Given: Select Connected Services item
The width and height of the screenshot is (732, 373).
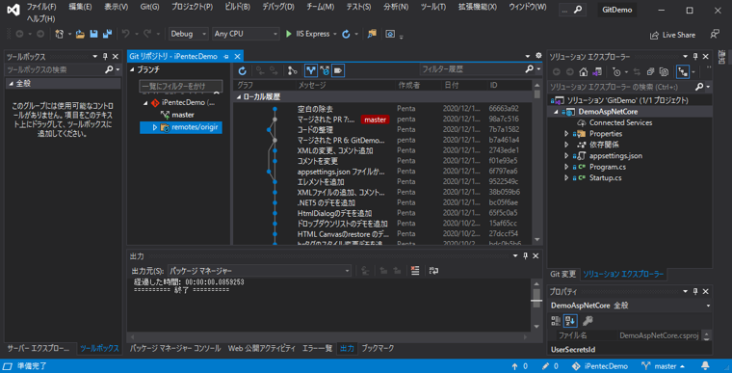Looking at the screenshot, I should 620,122.
